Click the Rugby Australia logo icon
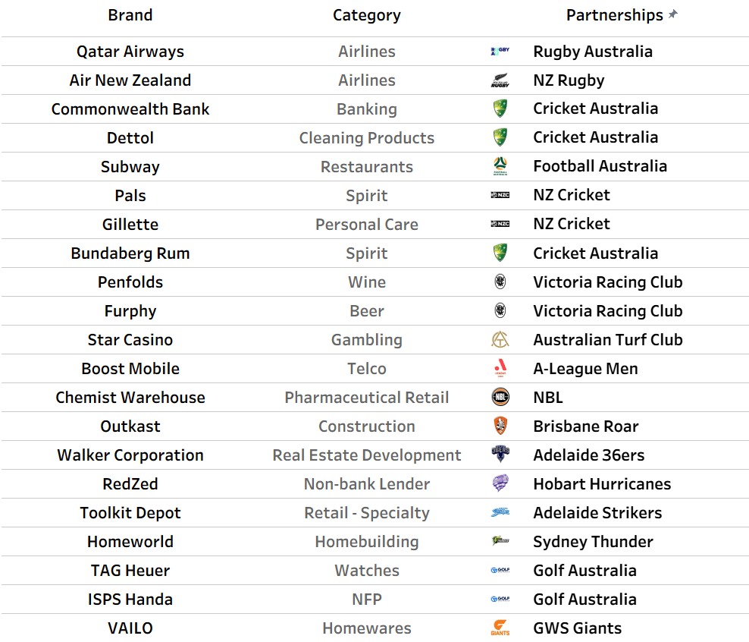The height and width of the screenshot is (642, 749). (500, 51)
